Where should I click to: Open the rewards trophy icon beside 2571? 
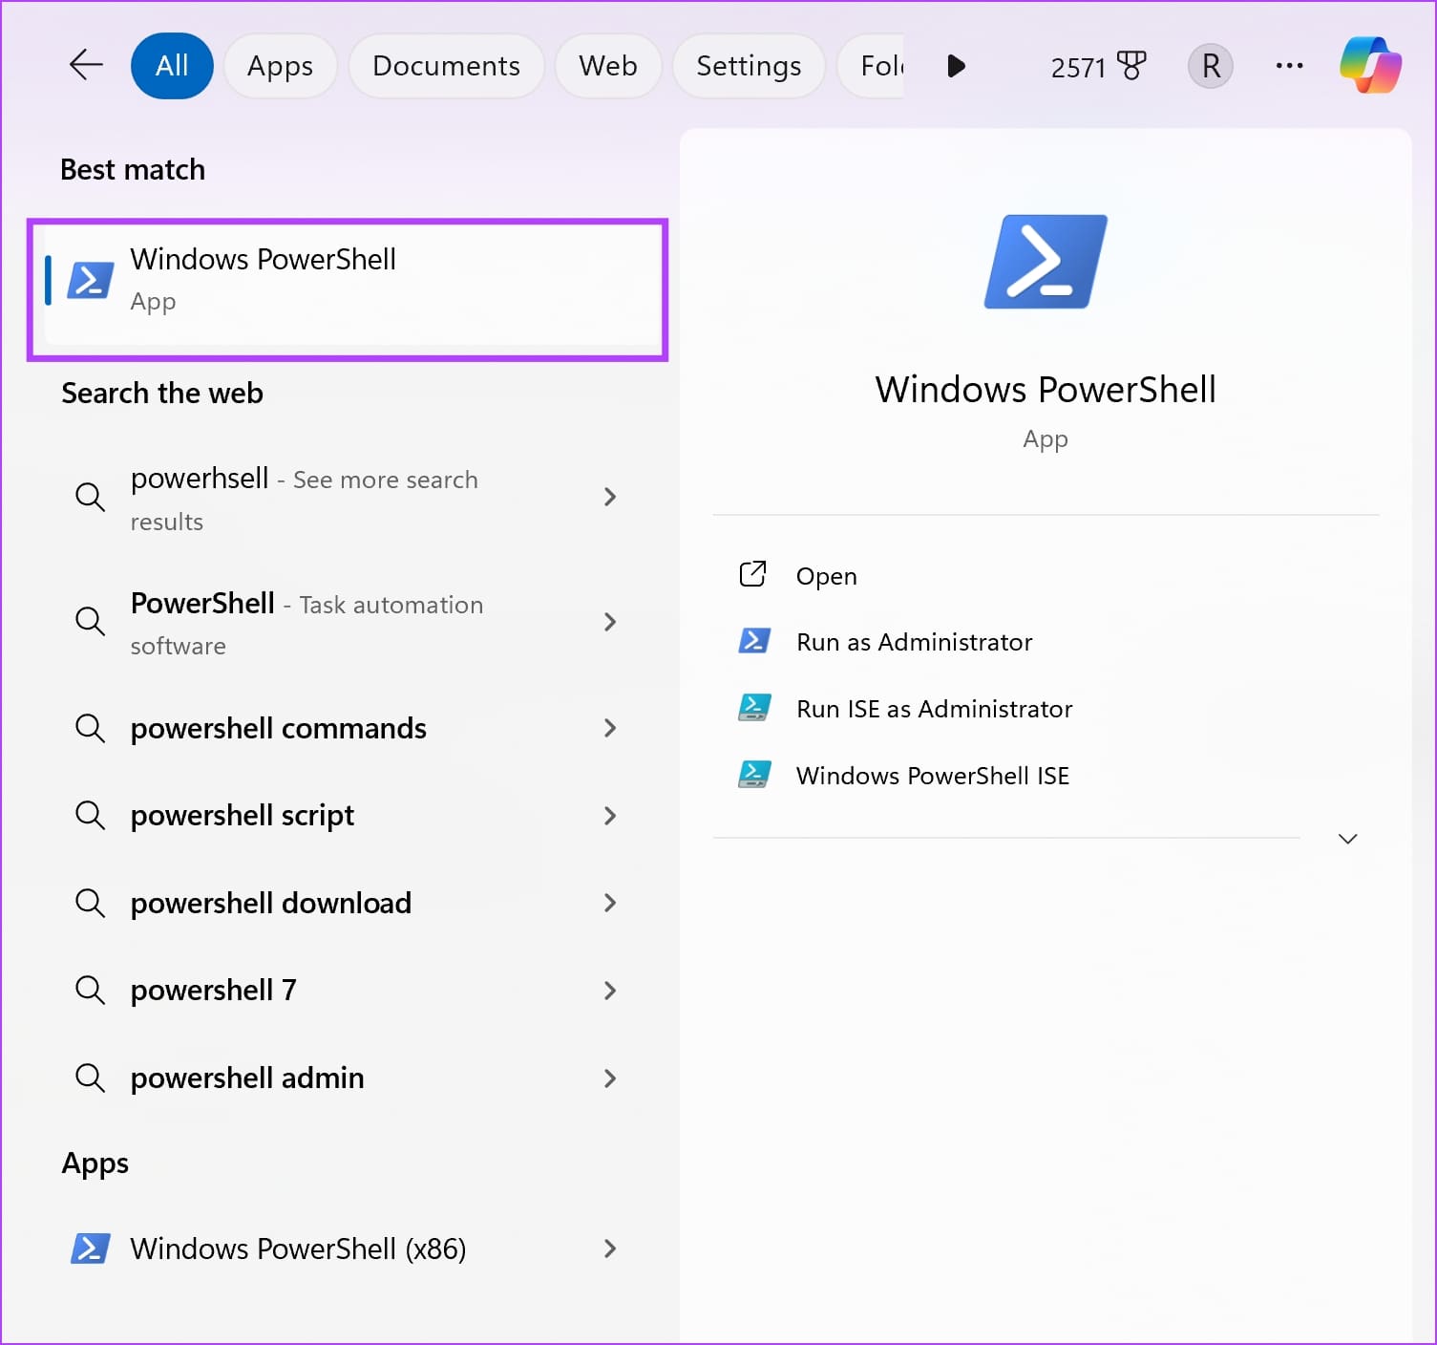1131,65
